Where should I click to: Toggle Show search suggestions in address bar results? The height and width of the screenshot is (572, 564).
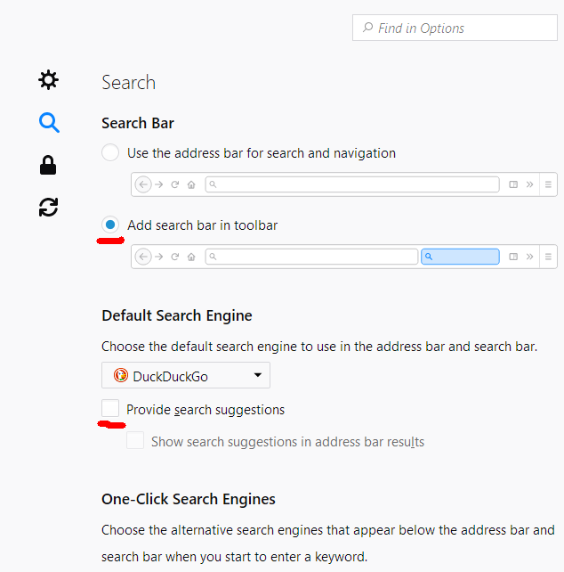[x=135, y=440]
